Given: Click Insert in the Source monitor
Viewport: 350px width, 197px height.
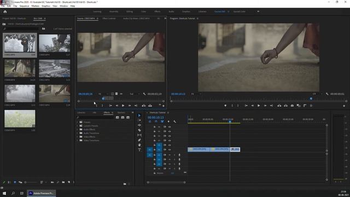Looking at the screenshot, I should click(144, 106).
